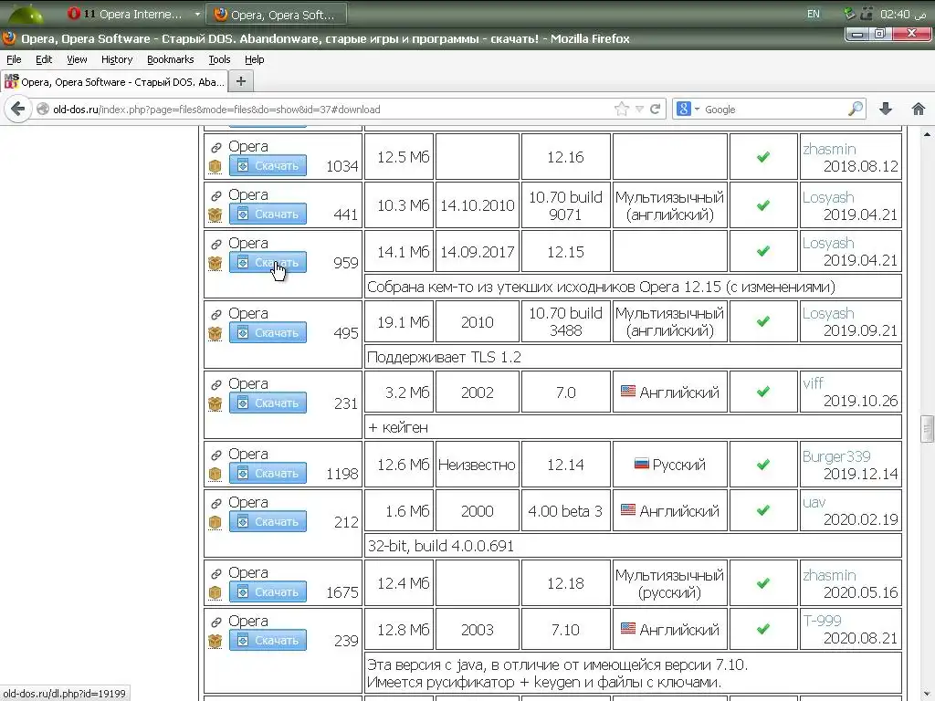935x701 pixels.
Task: Click link icon of Opera 7.0 row
Action: pyautogui.click(x=215, y=384)
